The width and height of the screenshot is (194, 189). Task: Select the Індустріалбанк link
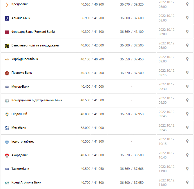(23, 141)
